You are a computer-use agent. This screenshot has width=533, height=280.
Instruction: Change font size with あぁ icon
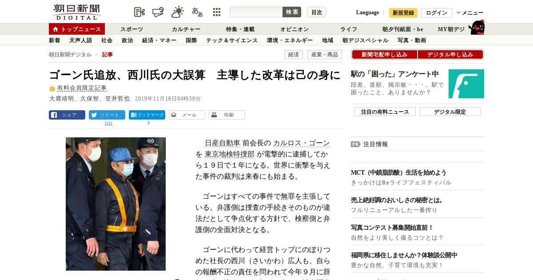197,12
